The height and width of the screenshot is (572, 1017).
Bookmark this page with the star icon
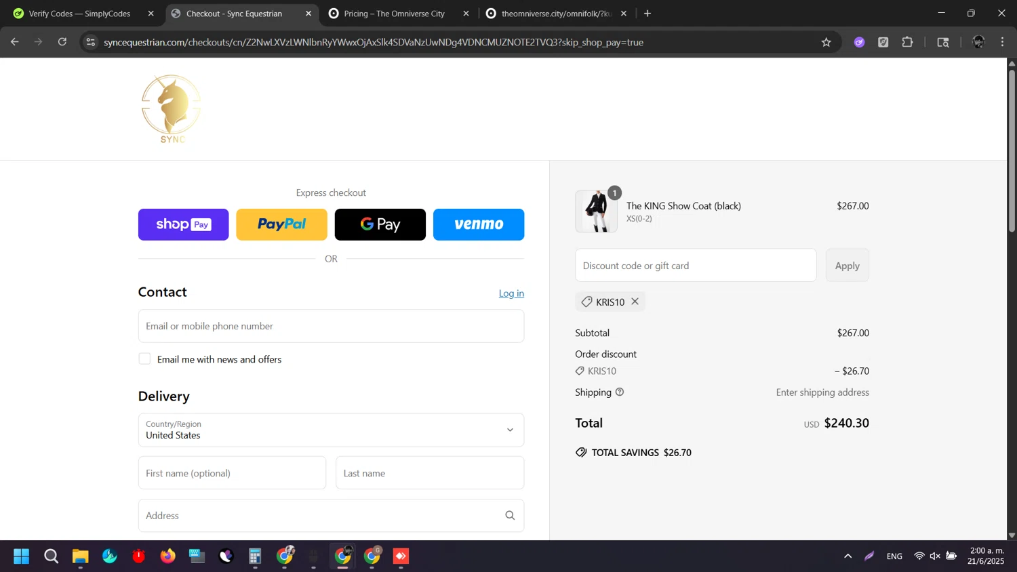click(x=826, y=42)
